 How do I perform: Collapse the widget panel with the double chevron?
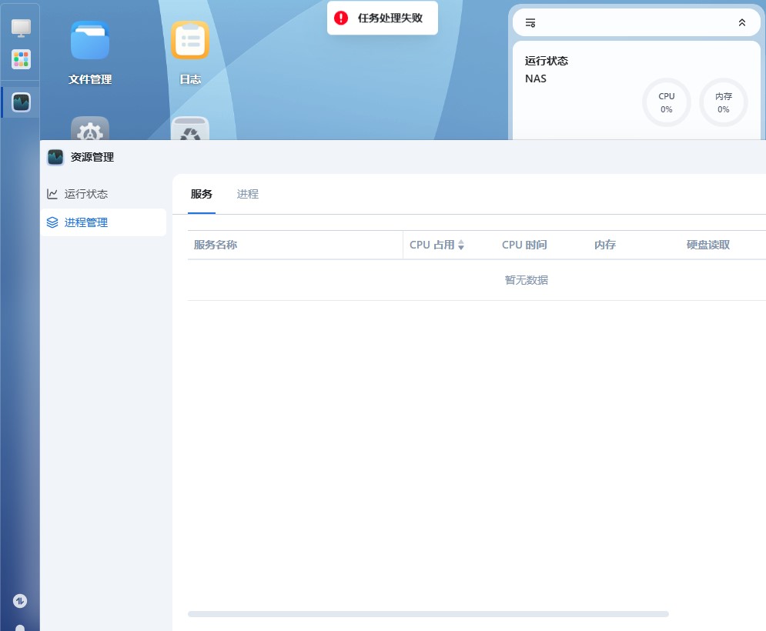(x=742, y=23)
